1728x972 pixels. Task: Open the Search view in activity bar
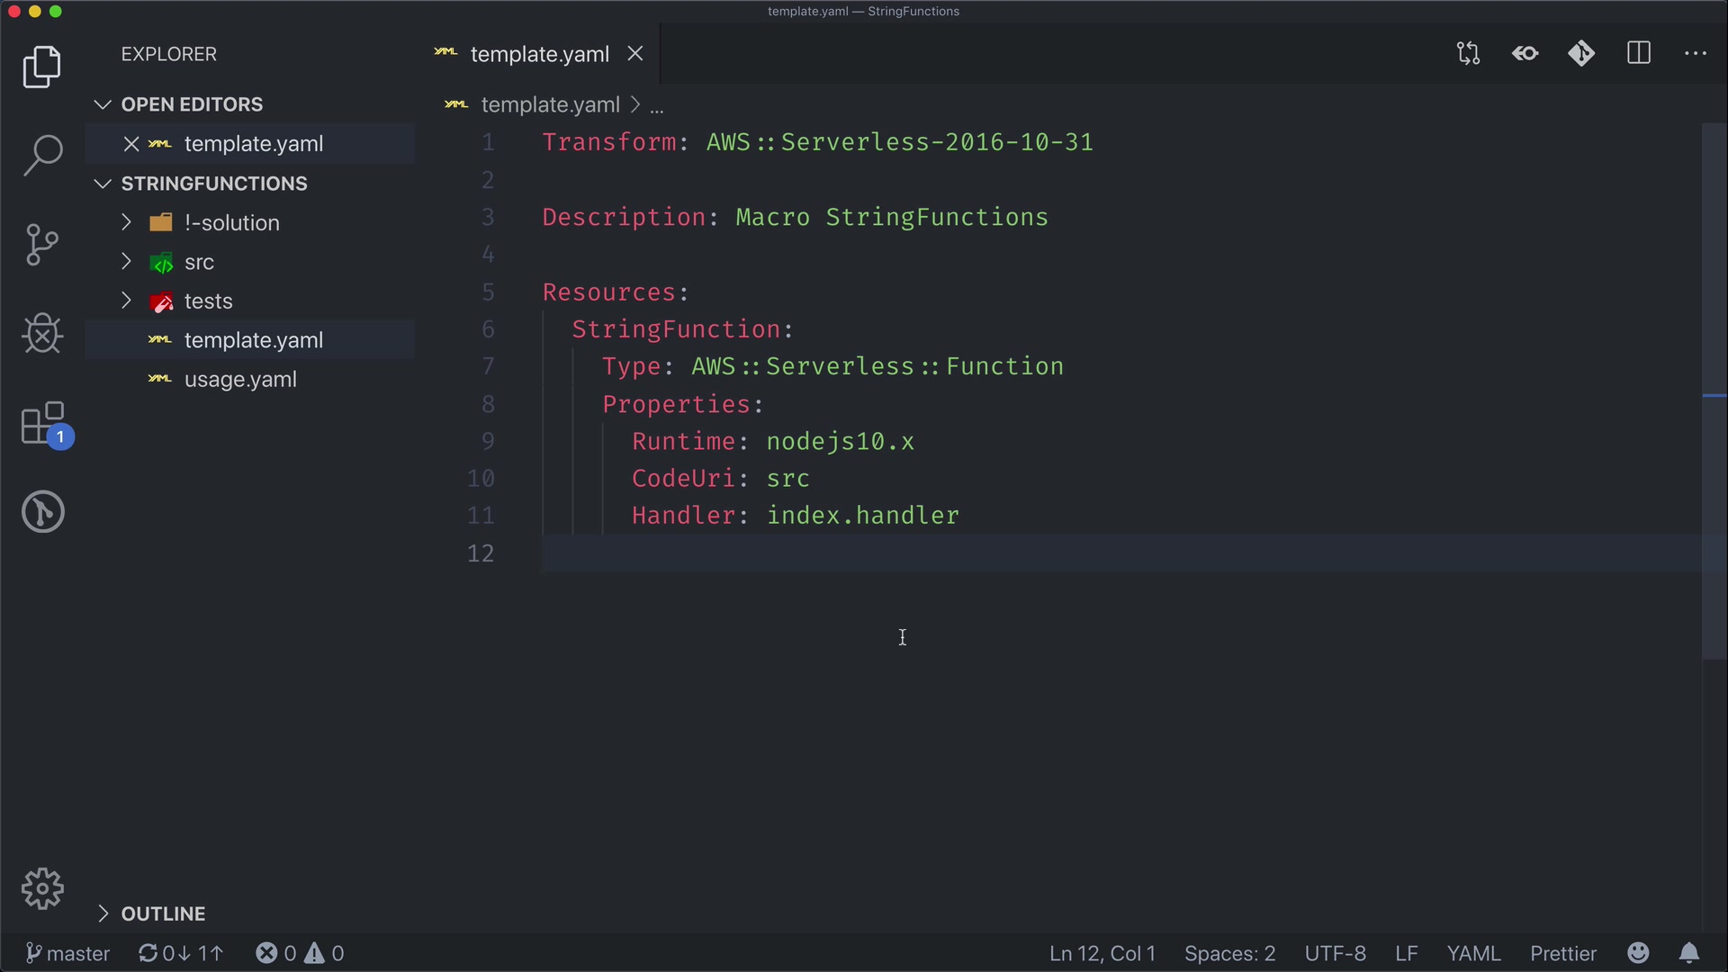tap(42, 155)
